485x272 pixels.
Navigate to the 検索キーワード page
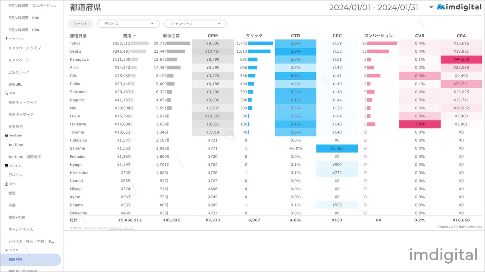[21, 115]
